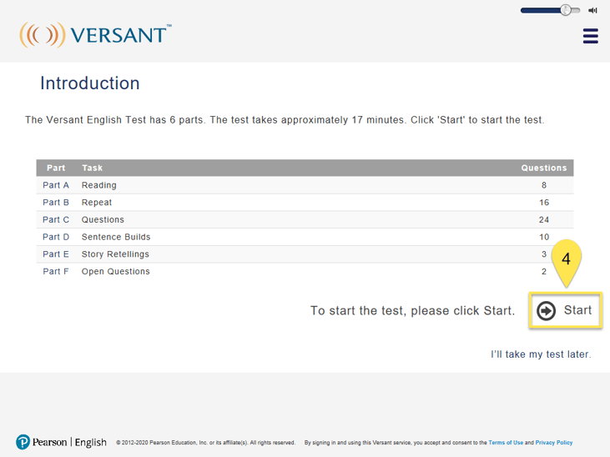
Task: Click the question count 10 for Sentence Builds
Action: click(x=544, y=237)
